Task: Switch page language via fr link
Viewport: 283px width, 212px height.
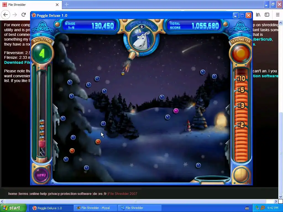Action: [x=105, y=194]
